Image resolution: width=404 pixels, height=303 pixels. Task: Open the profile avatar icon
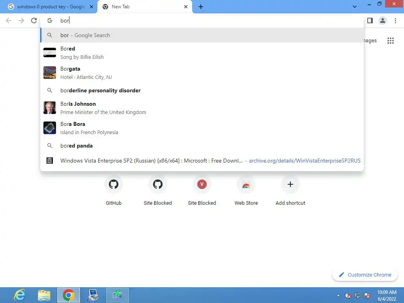pos(383,21)
